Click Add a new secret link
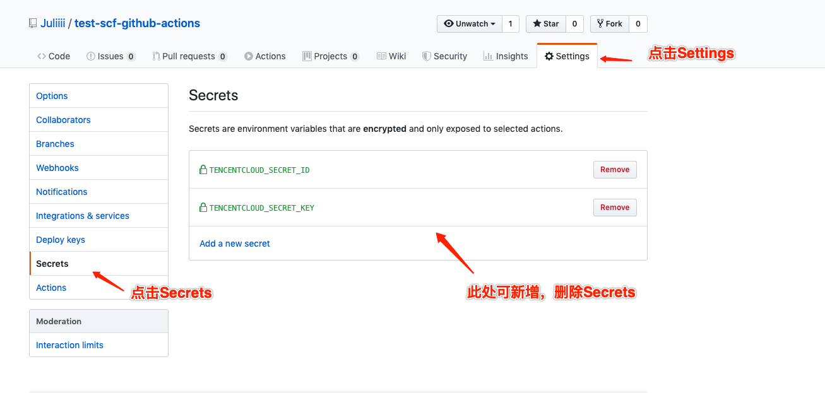 coord(235,243)
